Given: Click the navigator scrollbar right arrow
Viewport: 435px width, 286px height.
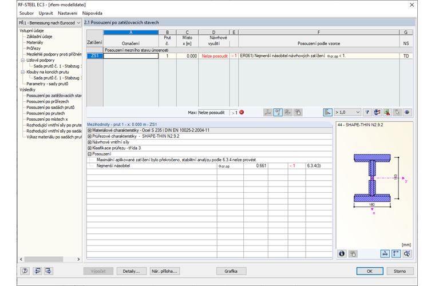Looking at the screenshot, I should coord(78,259).
